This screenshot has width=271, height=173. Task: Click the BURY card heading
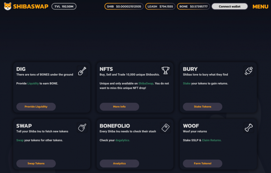(x=190, y=69)
